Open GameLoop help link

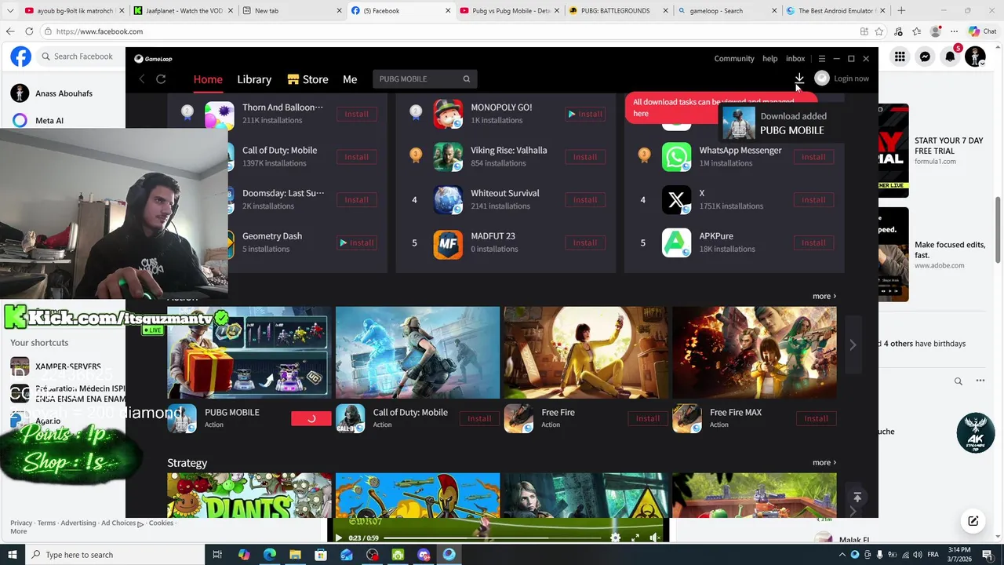pos(770,59)
